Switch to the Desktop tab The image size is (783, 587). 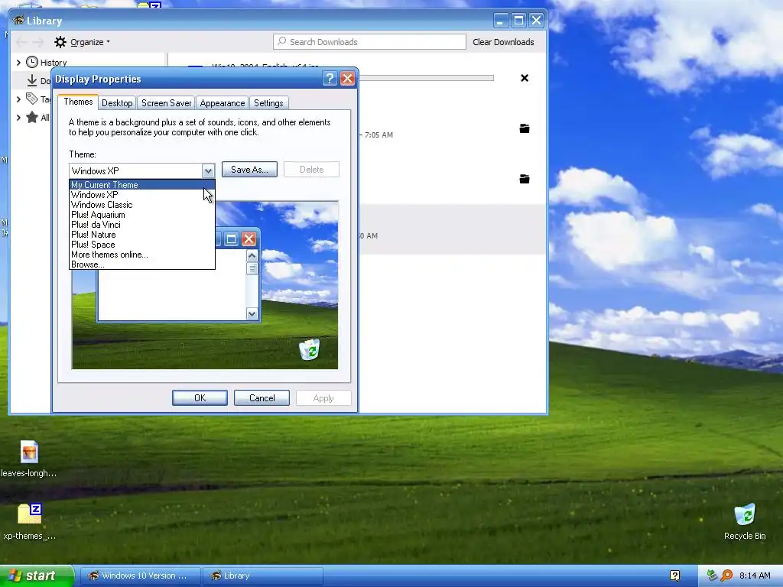coord(117,103)
